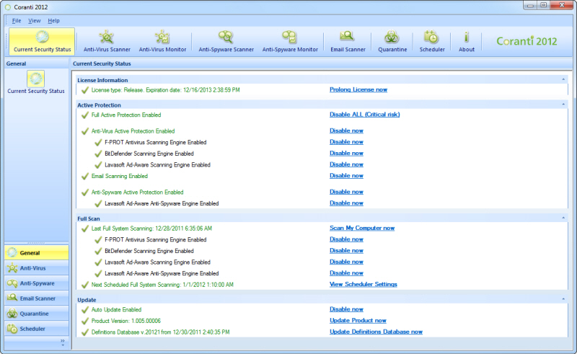Click checkmark beside Last Full System Scanning
Image resolution: width=577 pixels, height=354 pixels.
coord(85,229)
